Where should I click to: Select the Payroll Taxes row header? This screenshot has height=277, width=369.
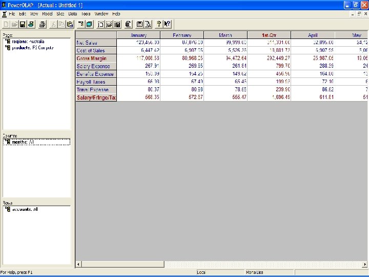point(96,82)
